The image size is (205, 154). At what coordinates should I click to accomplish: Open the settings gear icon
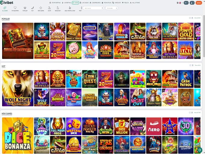(x=178, y=3)
